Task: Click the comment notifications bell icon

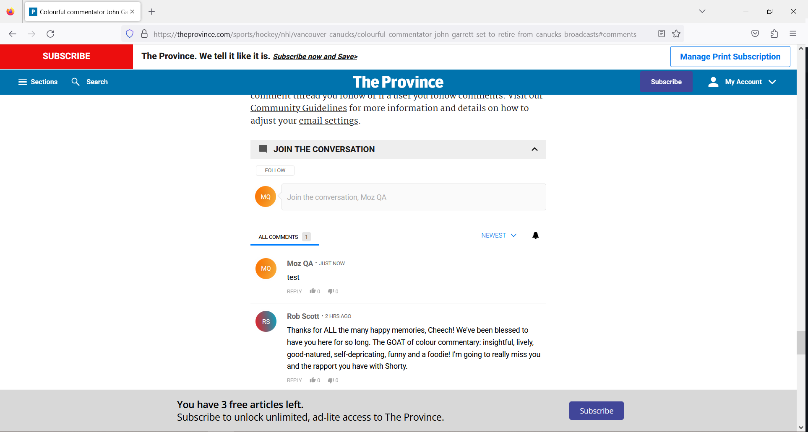Action: click(536, 235)
